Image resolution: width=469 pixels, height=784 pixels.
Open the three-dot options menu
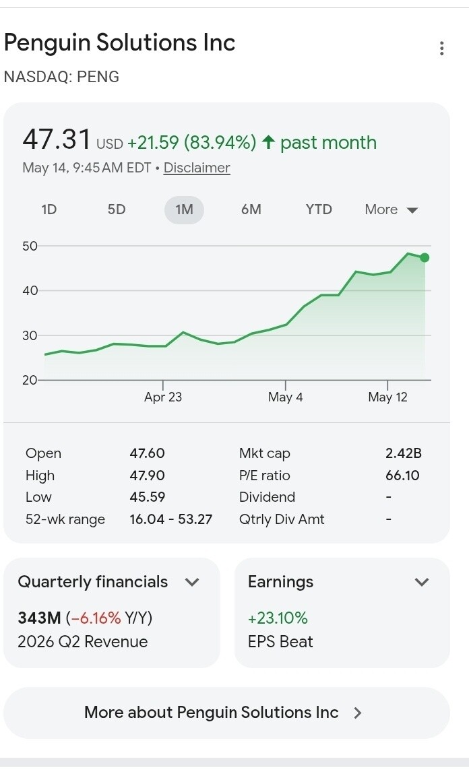point(441,48)
